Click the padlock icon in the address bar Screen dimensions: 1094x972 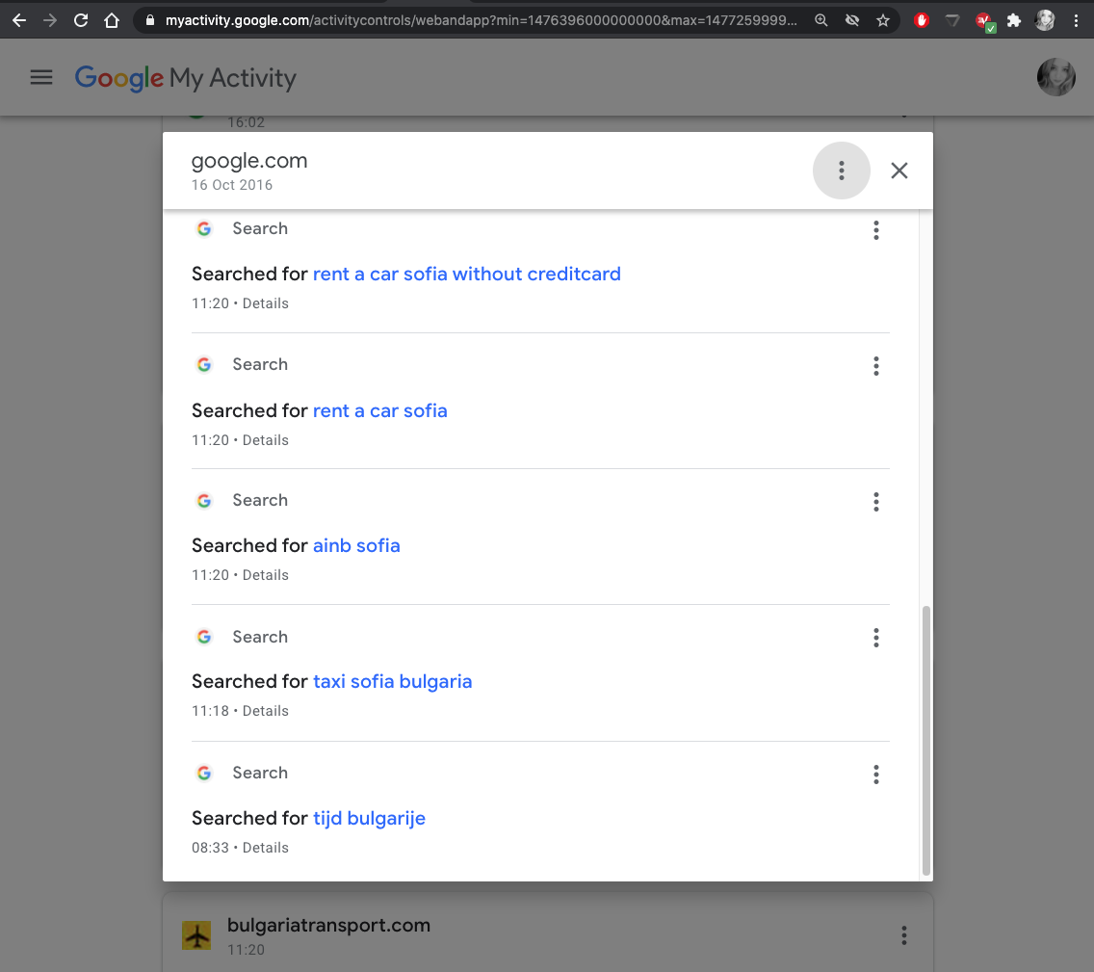(148, 18)
